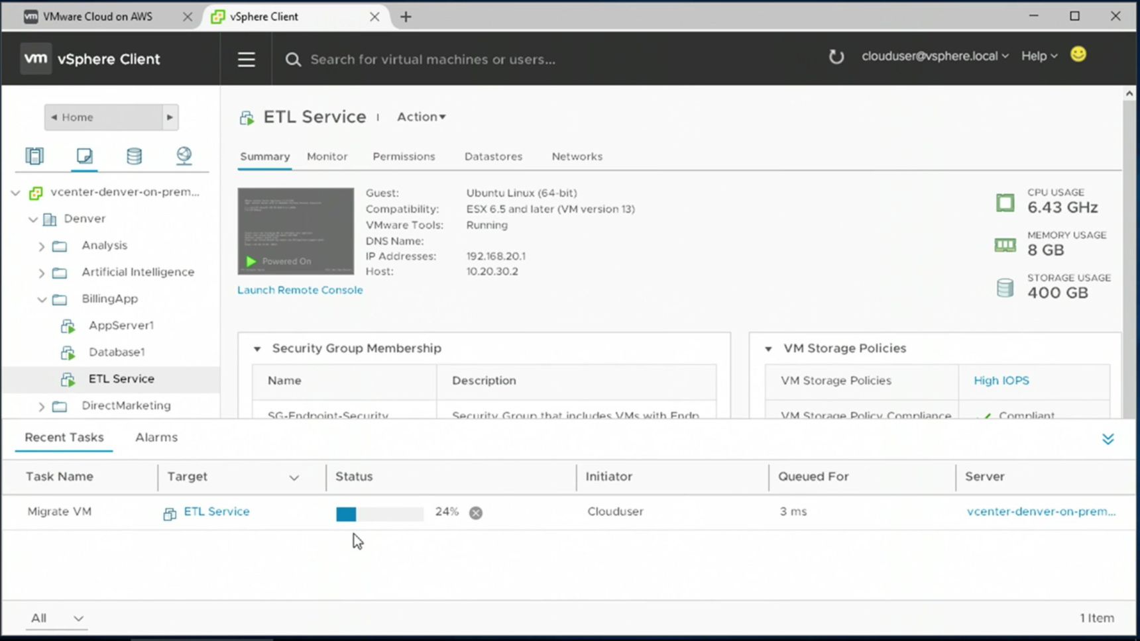
Task: Click the Analysis folder icon
Action: click(x=60, y=246)
